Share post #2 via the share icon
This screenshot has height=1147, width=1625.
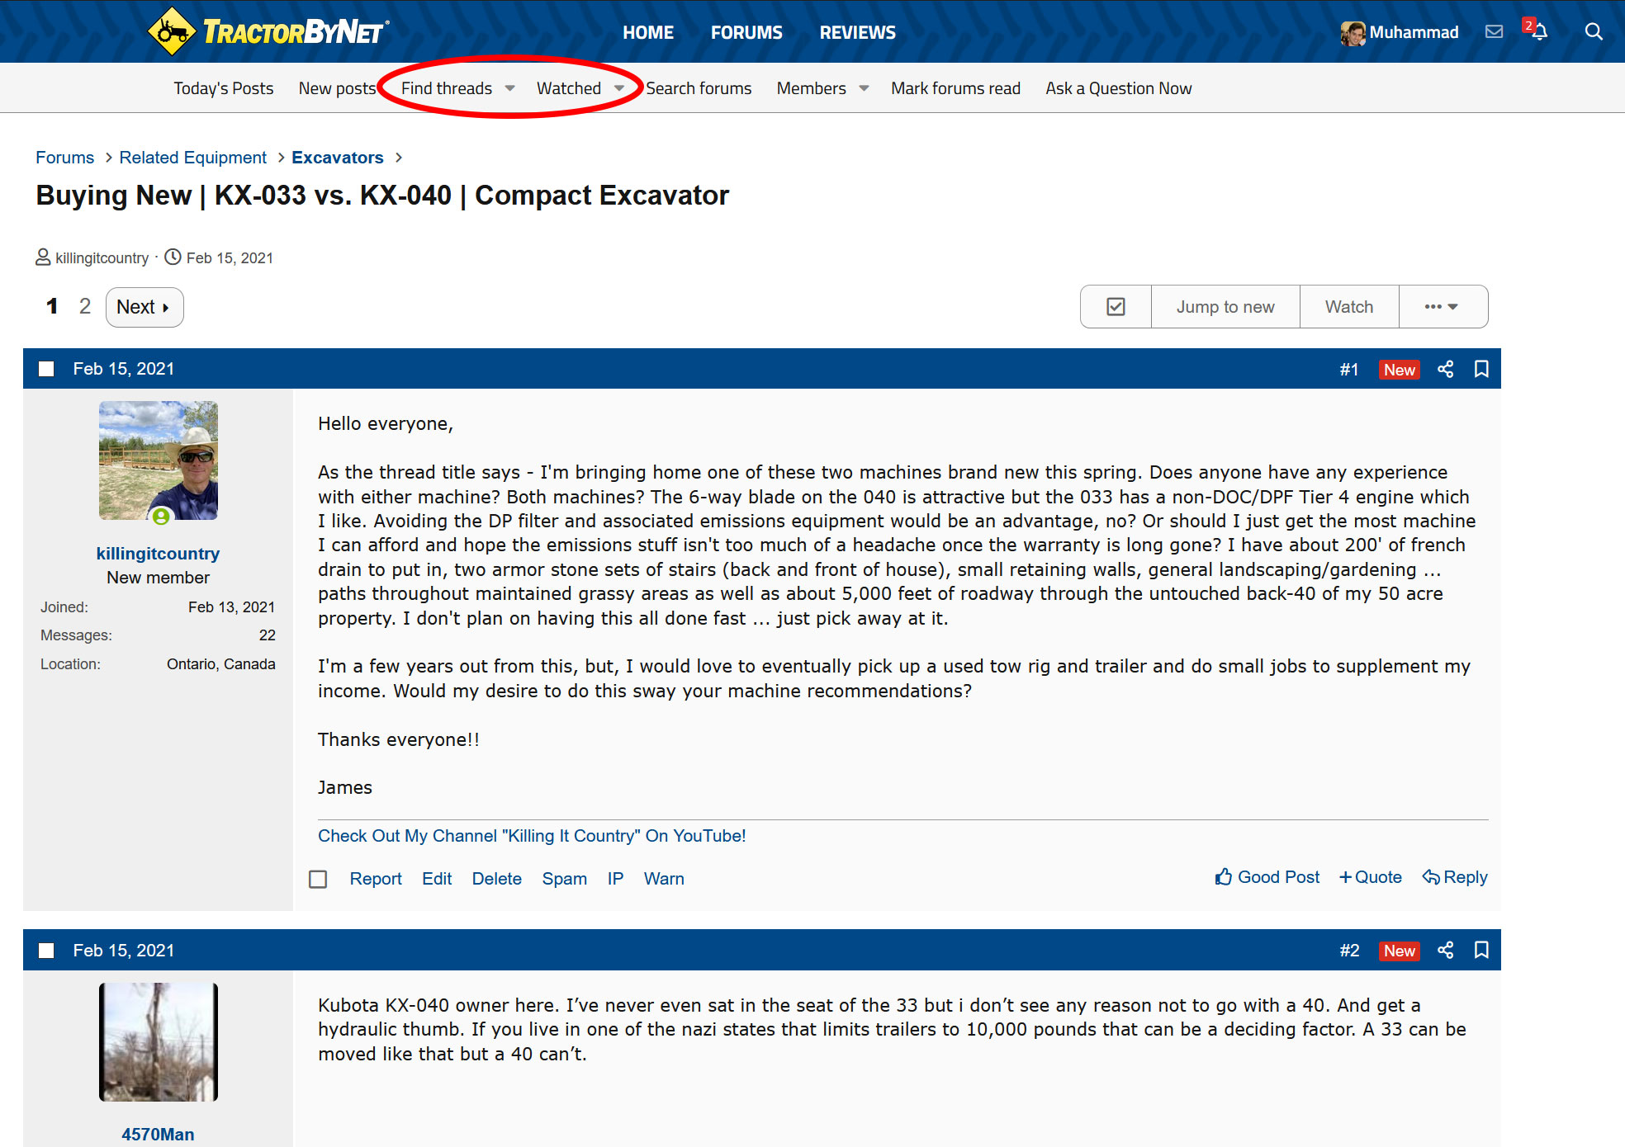coord(1445,950)
